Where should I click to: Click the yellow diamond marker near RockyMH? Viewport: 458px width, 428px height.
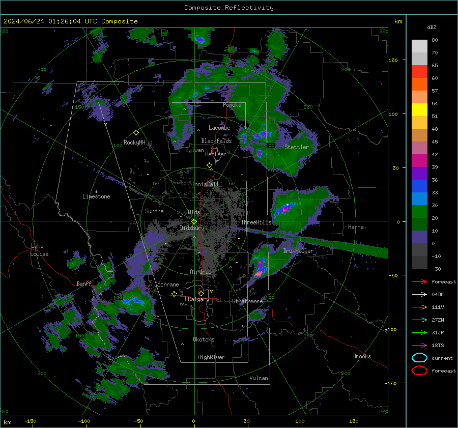click(x=136, y=133)
